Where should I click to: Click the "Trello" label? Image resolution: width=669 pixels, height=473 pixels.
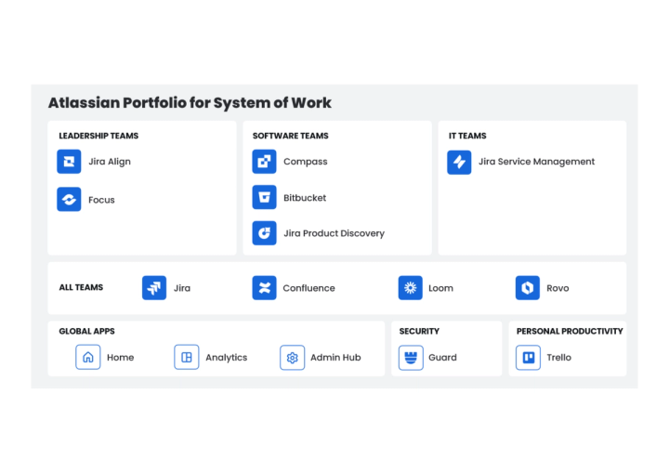coord(559,358)
